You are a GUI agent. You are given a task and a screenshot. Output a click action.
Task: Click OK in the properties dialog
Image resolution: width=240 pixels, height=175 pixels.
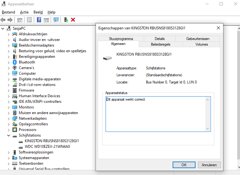184,165
